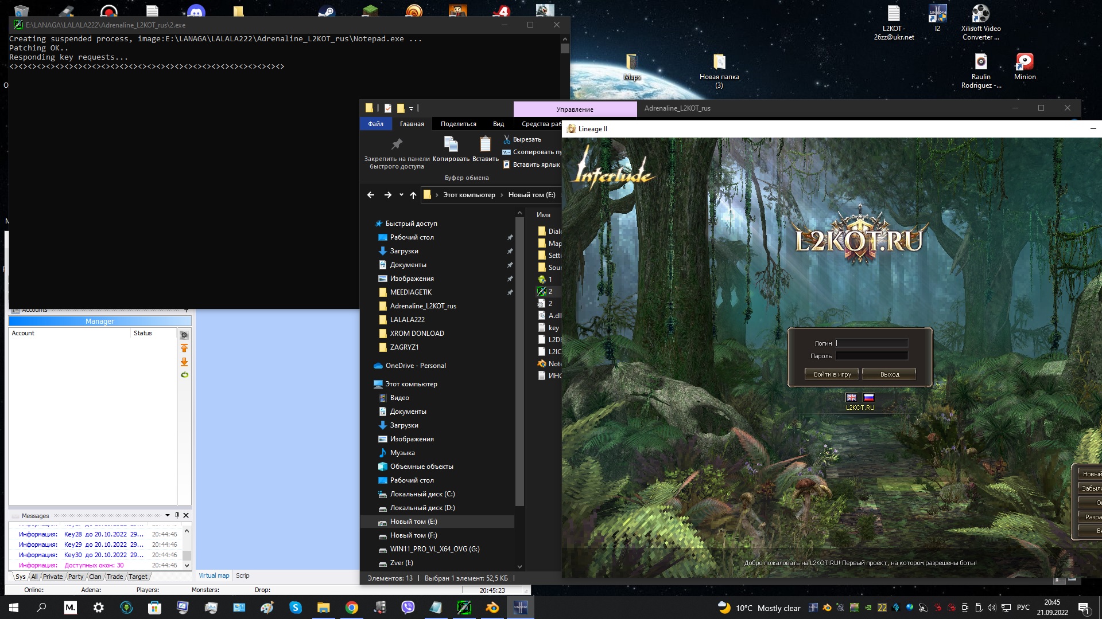Screen dimensions: 1102x619
Task: Click the console window scrollbar thumb
Action: (x=565, y=48)
